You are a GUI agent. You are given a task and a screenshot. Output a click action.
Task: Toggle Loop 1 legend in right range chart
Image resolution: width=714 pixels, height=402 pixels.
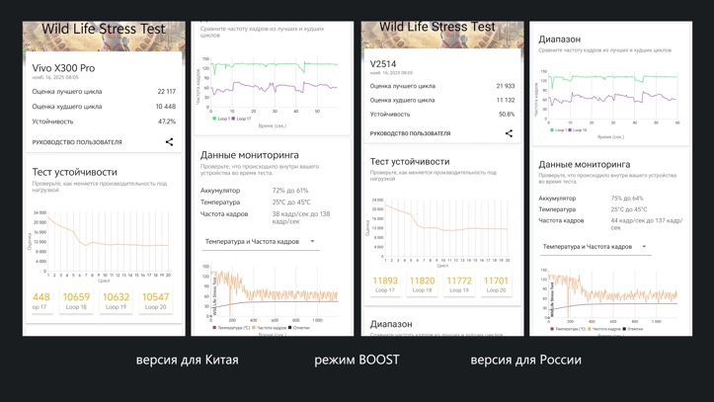(558, 130)
